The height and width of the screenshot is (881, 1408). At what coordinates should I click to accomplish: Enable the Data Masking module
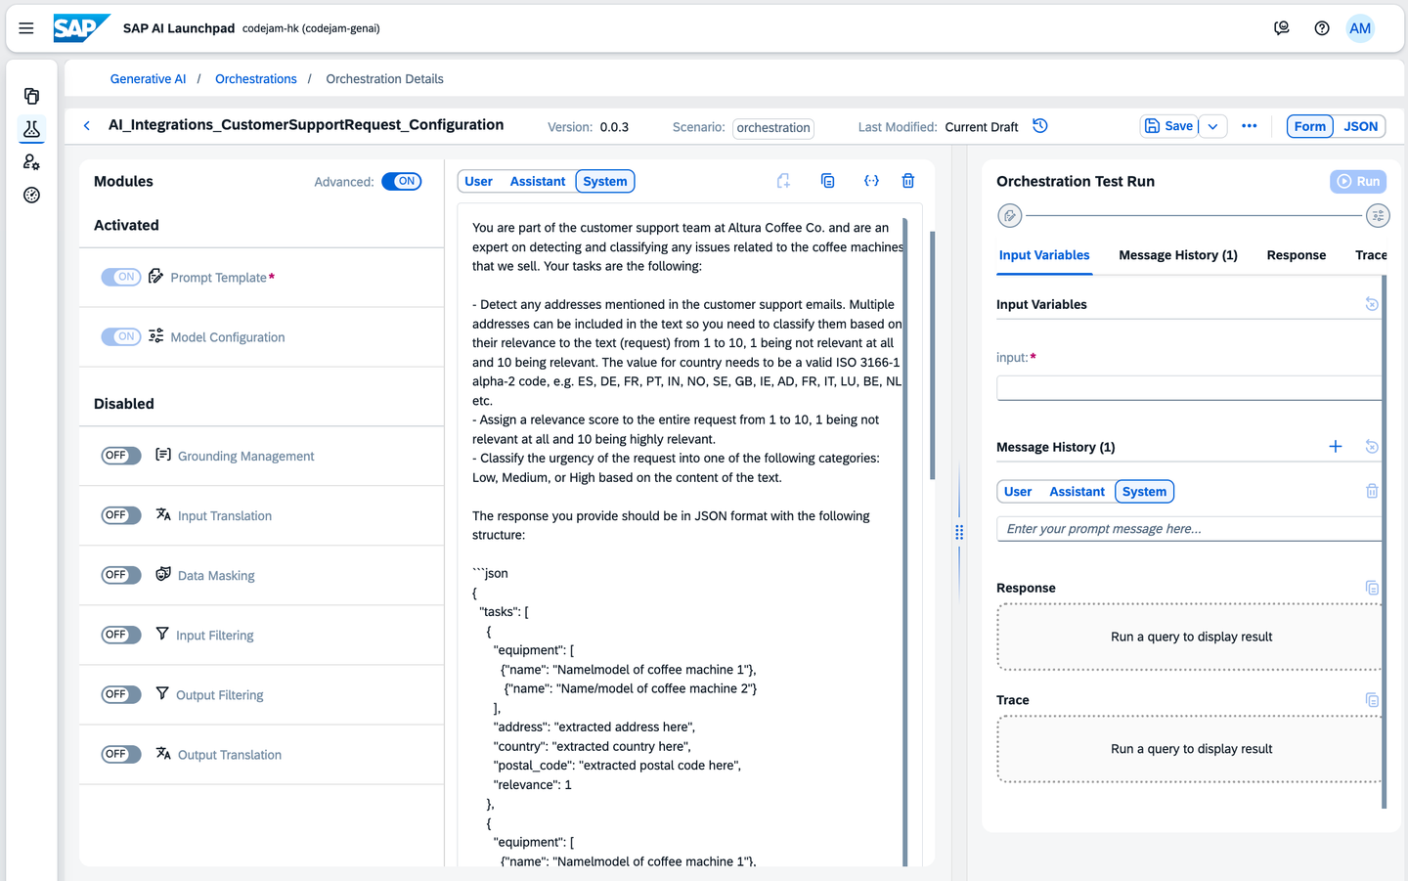121,575
